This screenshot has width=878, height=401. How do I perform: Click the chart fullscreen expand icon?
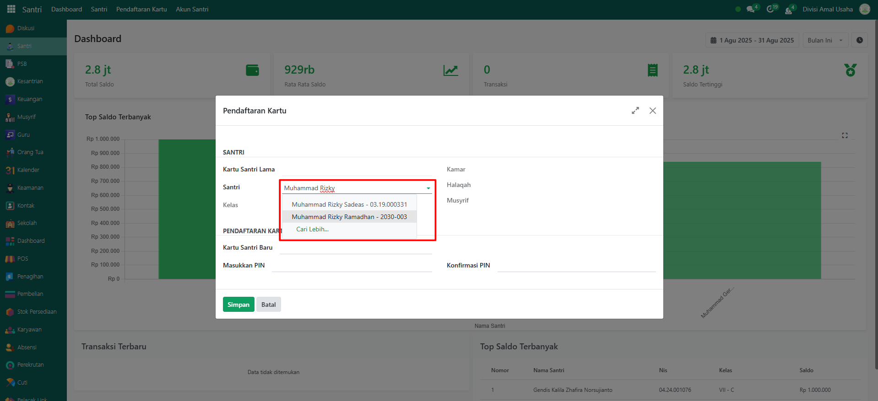point(845,135)
